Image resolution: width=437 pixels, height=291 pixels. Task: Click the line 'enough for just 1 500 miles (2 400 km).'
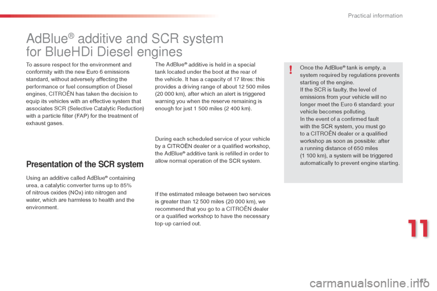(x=203, y=109)
